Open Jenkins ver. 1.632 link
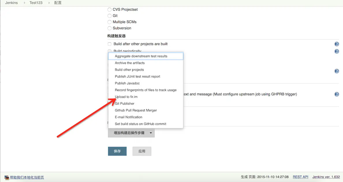 pos(326,177)
